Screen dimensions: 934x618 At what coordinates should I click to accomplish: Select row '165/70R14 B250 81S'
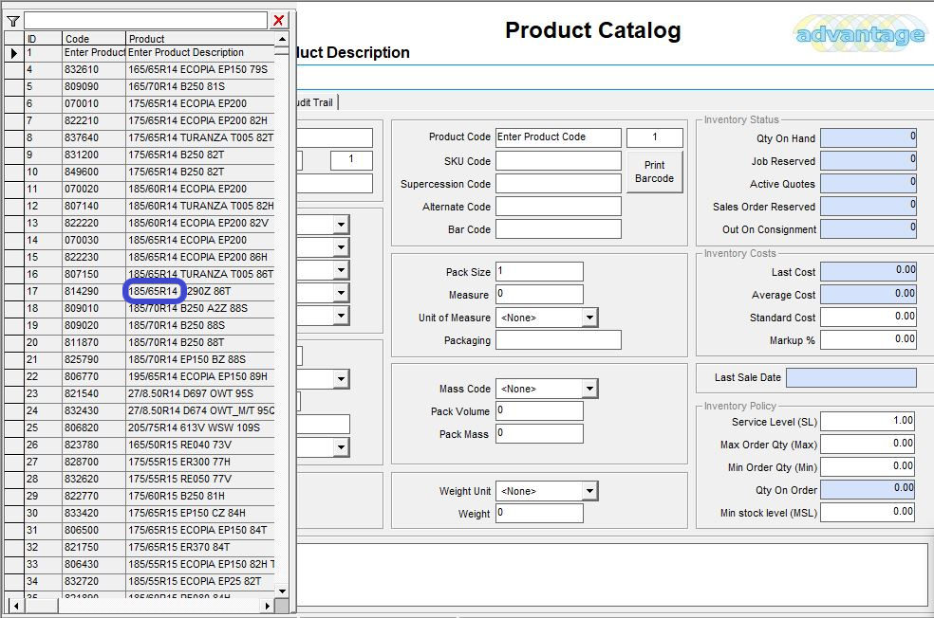pos(200,87)
